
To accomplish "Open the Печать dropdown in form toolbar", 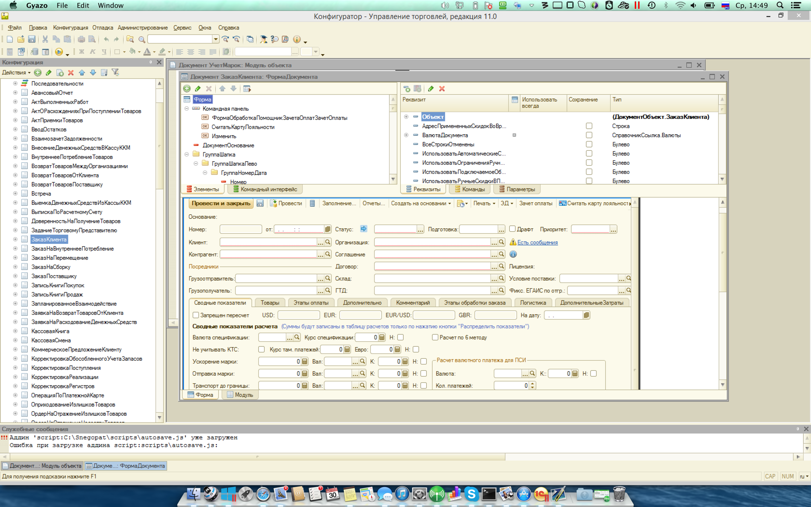I will (484, 203).
